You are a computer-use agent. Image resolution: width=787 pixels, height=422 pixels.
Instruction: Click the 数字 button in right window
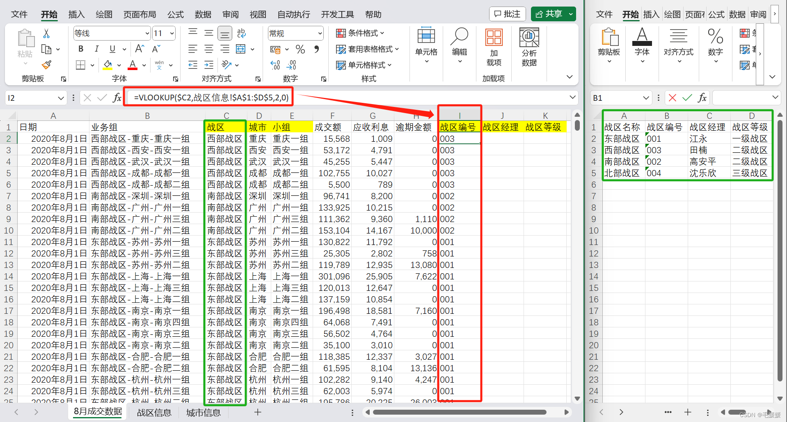[x=716, y=45]
